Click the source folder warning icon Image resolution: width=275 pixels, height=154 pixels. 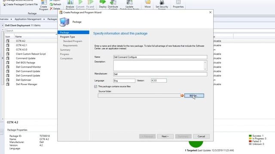pyautogui.click(x=182, y=95)
